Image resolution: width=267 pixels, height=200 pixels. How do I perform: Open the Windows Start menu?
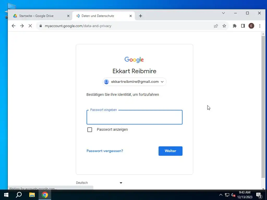tap(6, 195)
